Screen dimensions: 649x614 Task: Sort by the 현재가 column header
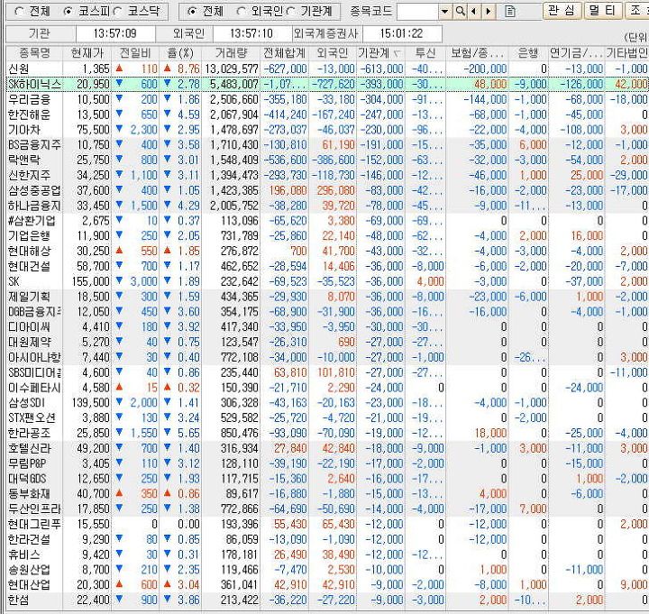(87, 53)
